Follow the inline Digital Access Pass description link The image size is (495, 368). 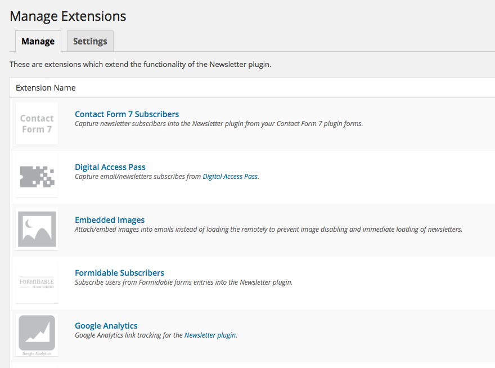pos(230,177)
